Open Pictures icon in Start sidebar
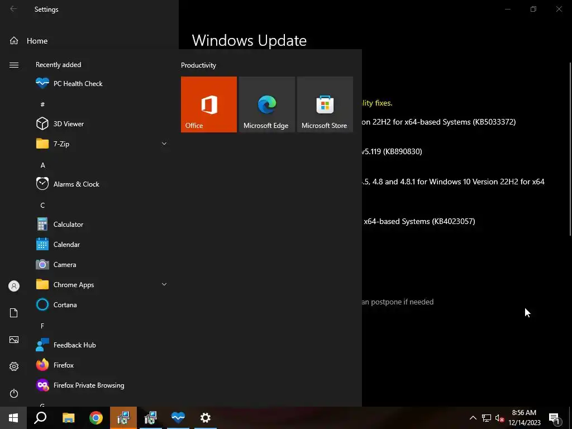Viewport: 572px width, 429px height. tap(14, 340)
